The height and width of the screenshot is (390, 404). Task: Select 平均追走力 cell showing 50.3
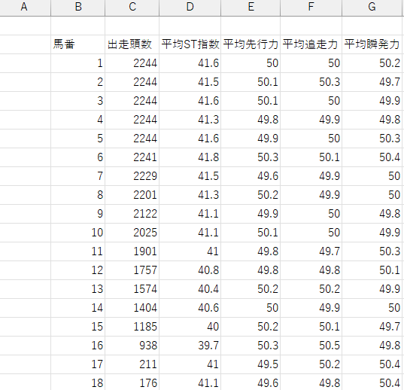click(x=311, y=82)
